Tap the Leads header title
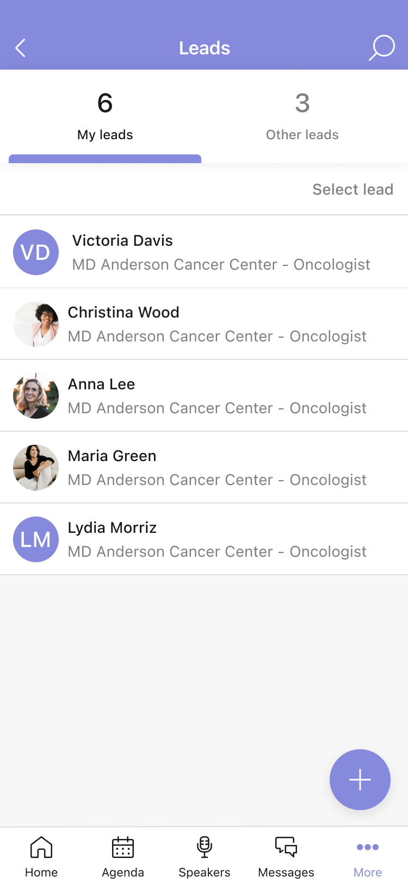408x883 pixels. [205, 48]
